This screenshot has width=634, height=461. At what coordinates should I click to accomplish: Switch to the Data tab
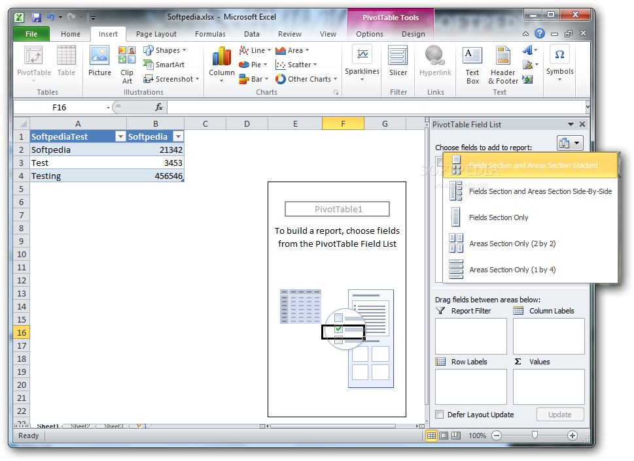251,34
